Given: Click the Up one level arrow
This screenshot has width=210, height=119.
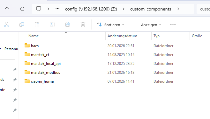Looking at the screenshot, I should pos(7,9).
